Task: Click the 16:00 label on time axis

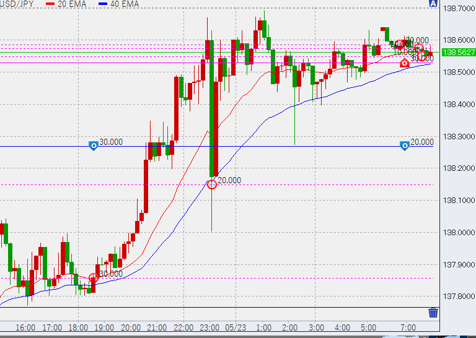Action: tap(25, 327)
